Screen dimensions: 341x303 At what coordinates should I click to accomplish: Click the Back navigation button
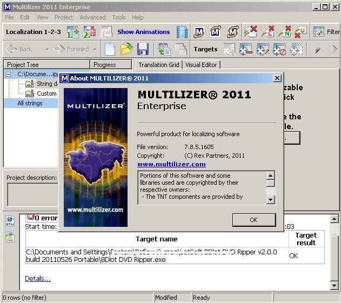[x=19, y=49]
